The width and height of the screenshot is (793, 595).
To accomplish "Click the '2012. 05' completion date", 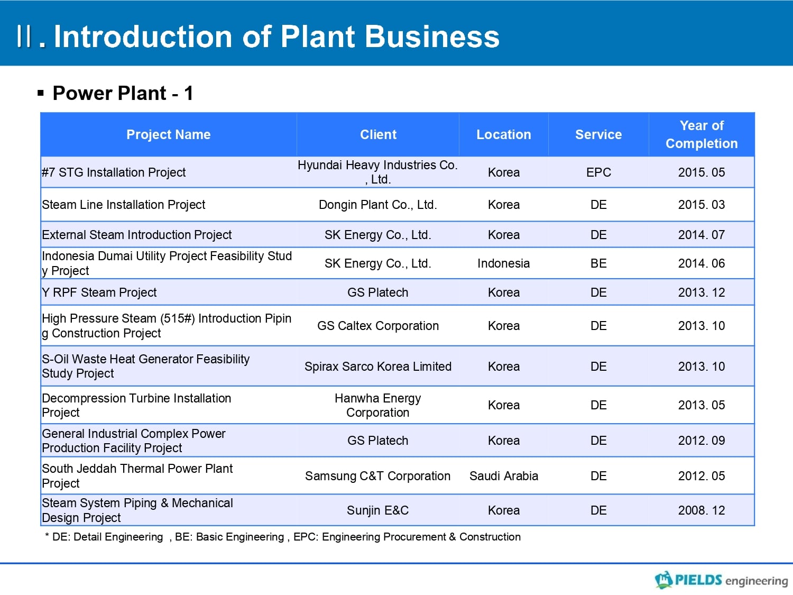I will (x=702, y=476).
